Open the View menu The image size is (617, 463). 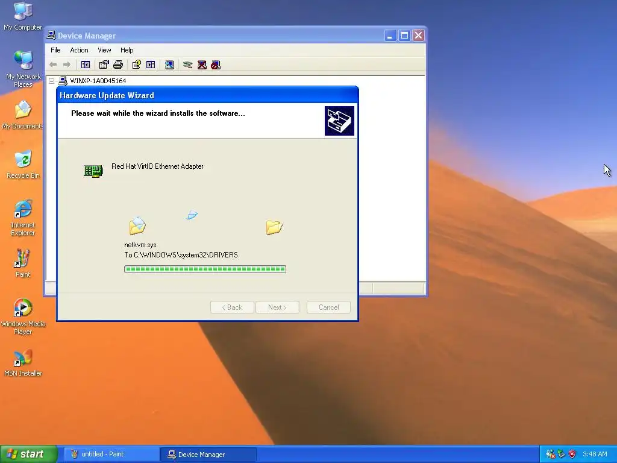click(x=104, y=50)
